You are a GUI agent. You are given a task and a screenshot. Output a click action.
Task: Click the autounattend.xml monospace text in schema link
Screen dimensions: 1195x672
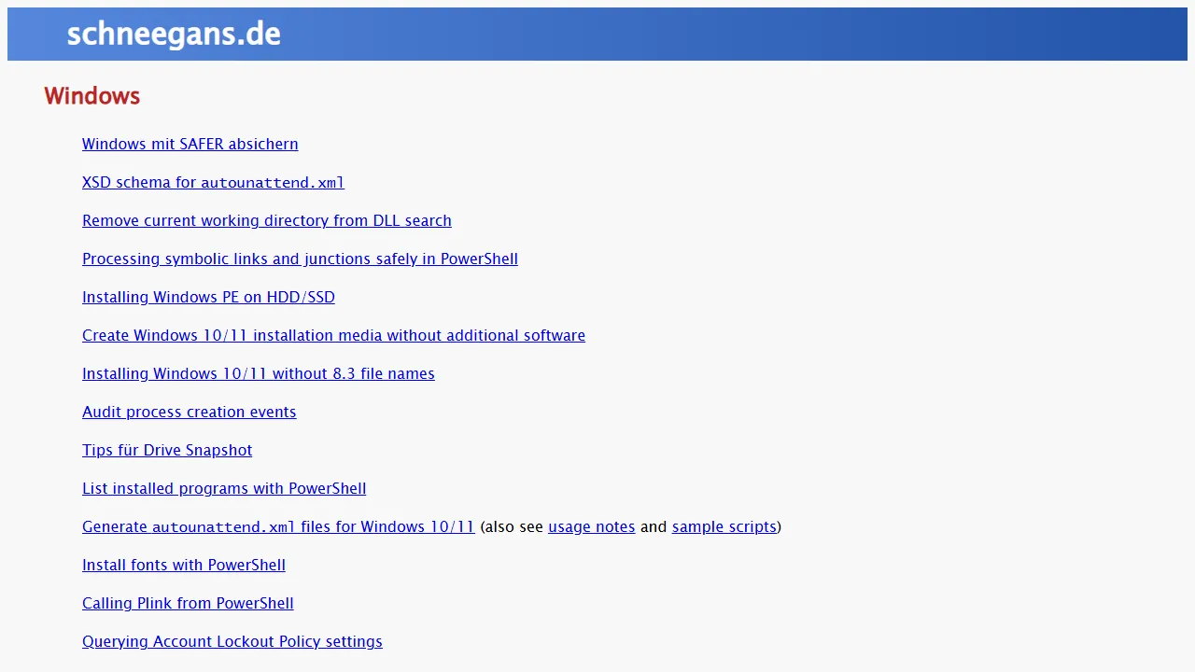pos(272,183)
